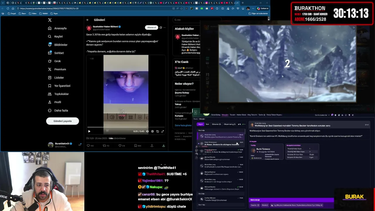Select the Görevler (0) filter

coord(217,124)
